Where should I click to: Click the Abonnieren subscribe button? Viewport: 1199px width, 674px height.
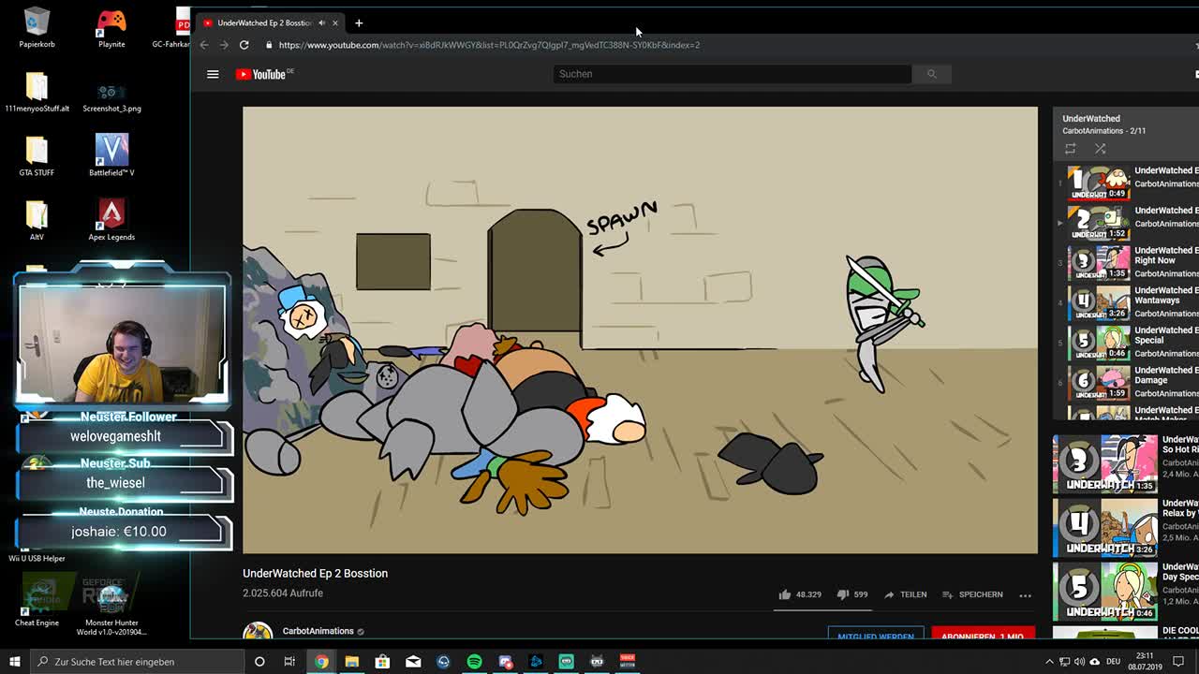983,634
